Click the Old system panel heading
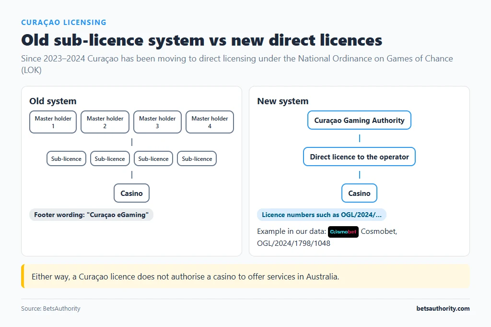Image resolution: width=491 pixels, height=327 pixels. (53, 101)
